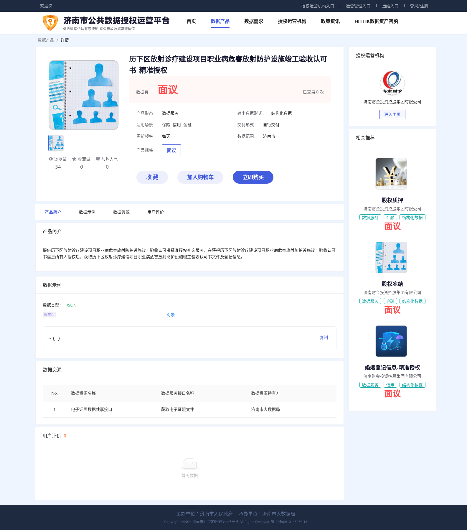This screenshot has width=467, height=530.
Task: Click the platform shield logo icon
Action: coord(50,23)
